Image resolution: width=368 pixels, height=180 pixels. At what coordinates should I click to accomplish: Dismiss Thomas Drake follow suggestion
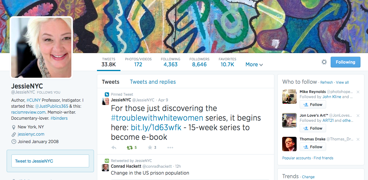(358, 139)
